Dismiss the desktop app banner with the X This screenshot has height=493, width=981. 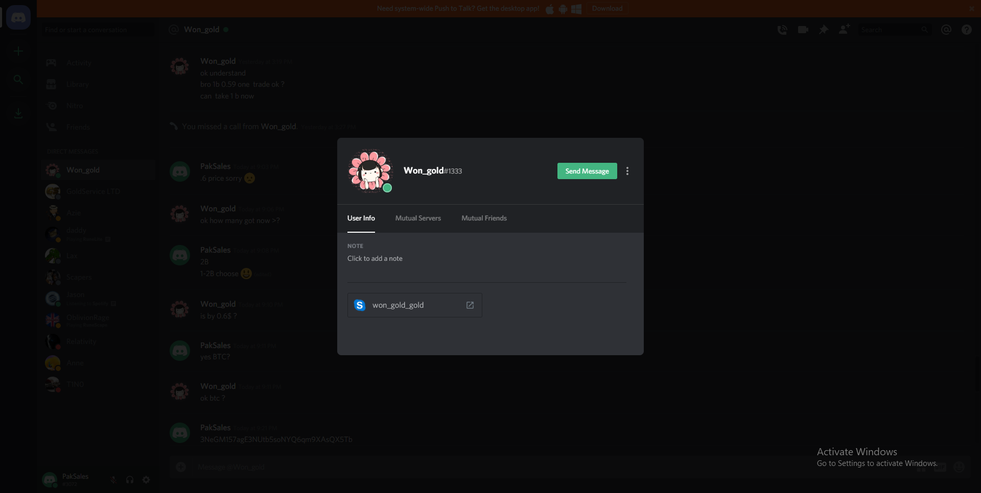click(971, 9)
